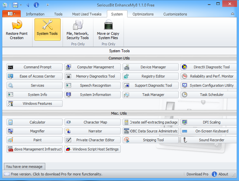Open Ease of Access Center
239x181 pixels.
tap(34, 76)
